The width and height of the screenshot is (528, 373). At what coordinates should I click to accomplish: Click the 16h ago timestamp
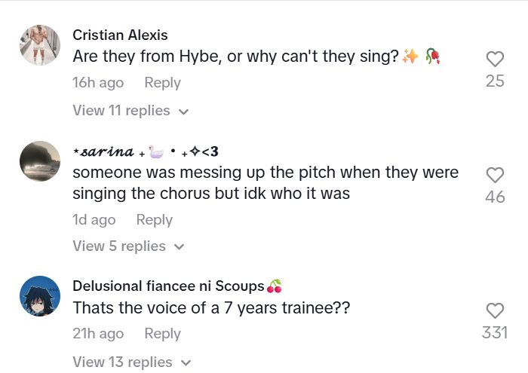point(98,83)
